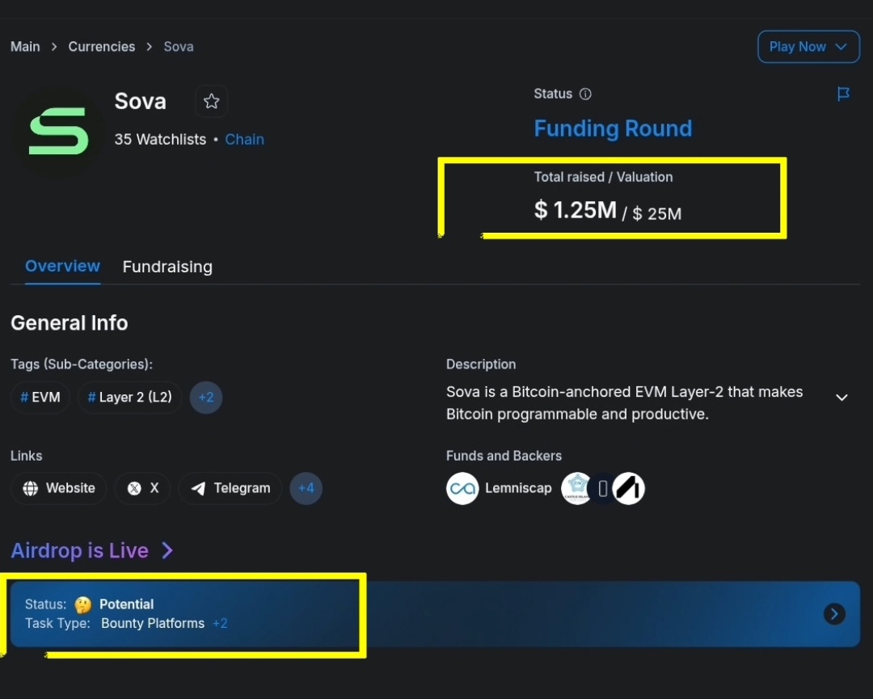The width and height of the screenshot is (873, 699).
Task: Select the Overview tab
Action: point(62,267)
